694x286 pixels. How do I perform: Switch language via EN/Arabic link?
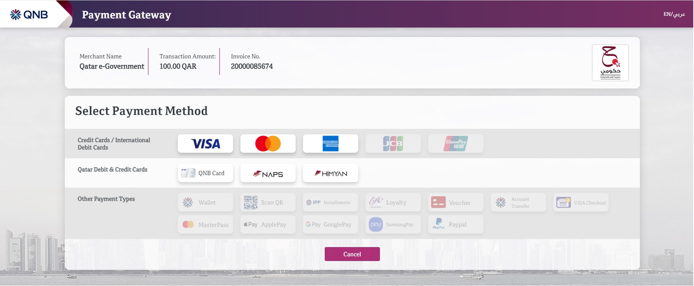pos(674,14)
